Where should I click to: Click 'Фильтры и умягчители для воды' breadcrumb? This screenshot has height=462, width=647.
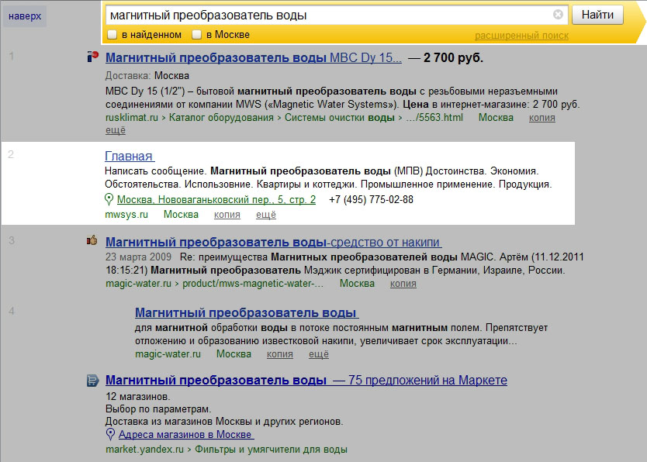point(271,450)
